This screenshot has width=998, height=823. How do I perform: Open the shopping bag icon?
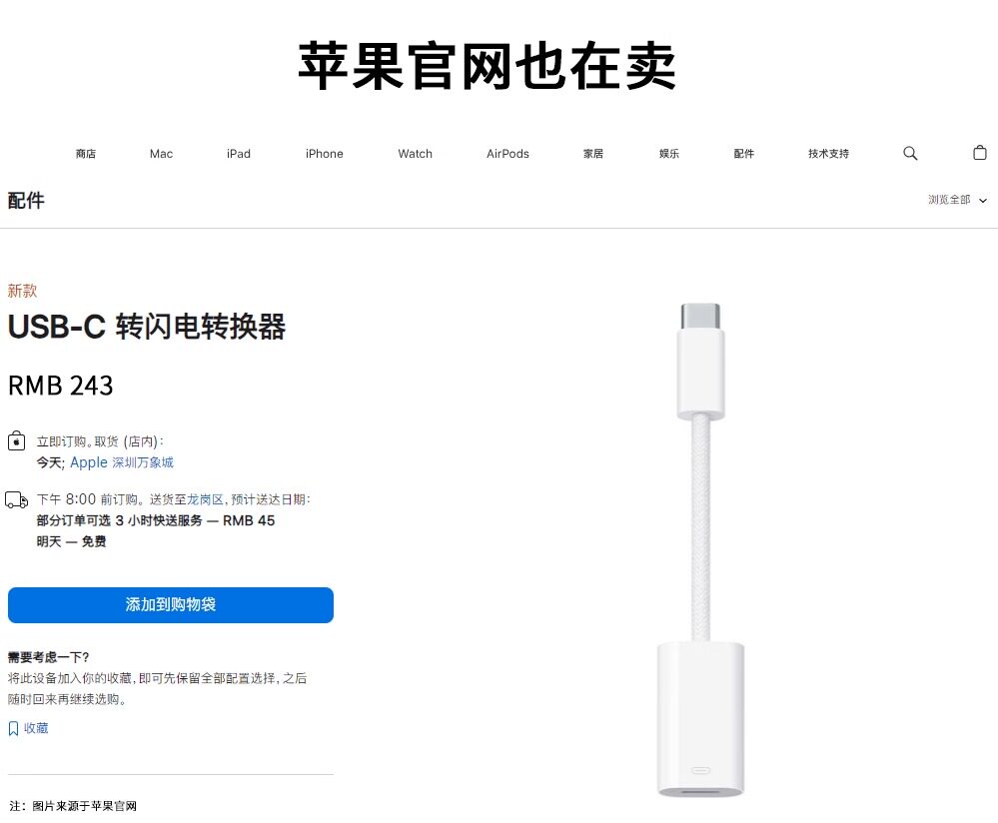[980, 153]
